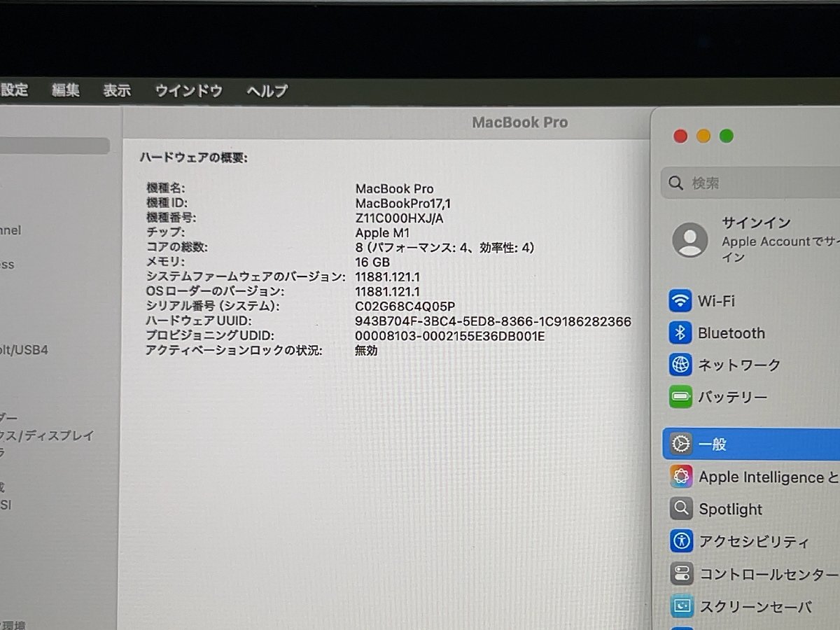Screen dimensions: 840x630
Task: Click the model number Z11C000HXJ/A
Action: [x=399, y=218]
